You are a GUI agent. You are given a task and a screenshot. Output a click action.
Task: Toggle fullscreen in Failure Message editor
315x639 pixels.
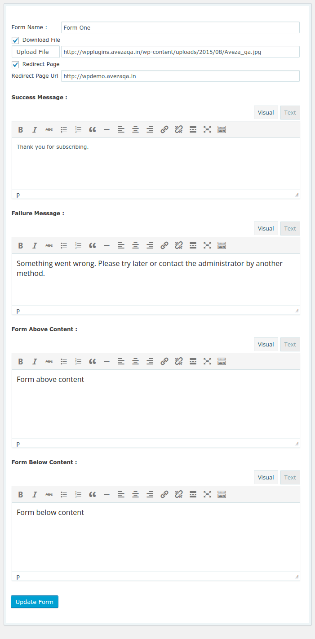click(x=207, y=245)
